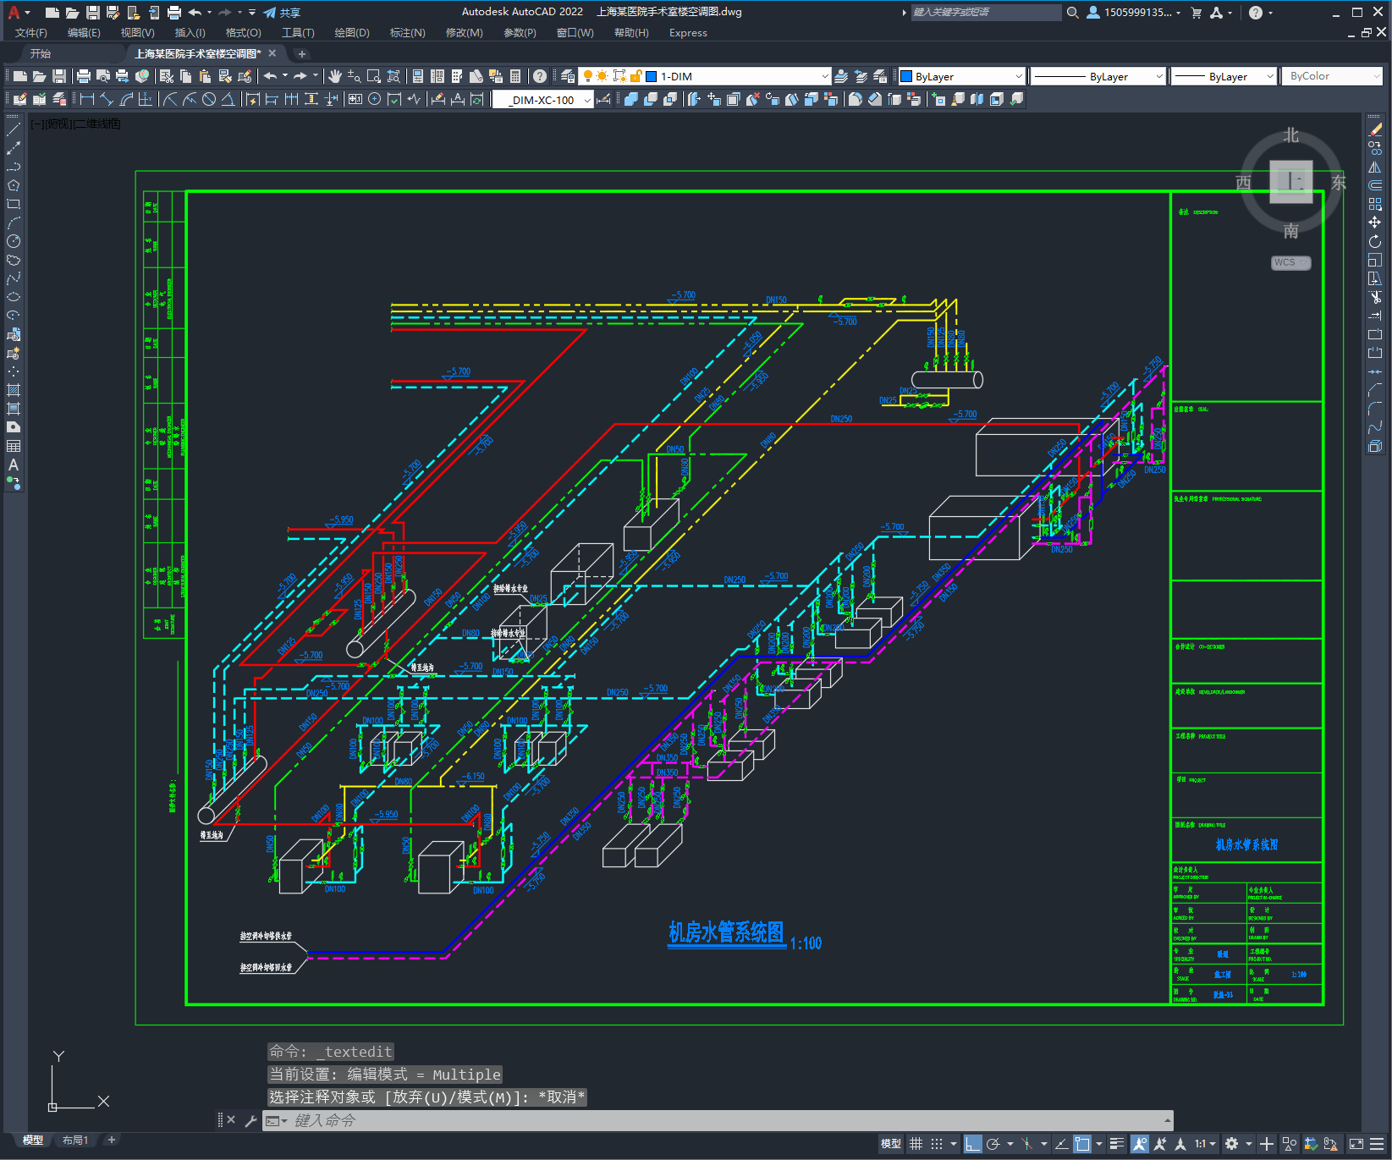Image resolution: width=1392 pixels, height=1160 pixels.
Task: Click the Zoom Window icon
Action: pyautogui.click(x=374, y=76)
